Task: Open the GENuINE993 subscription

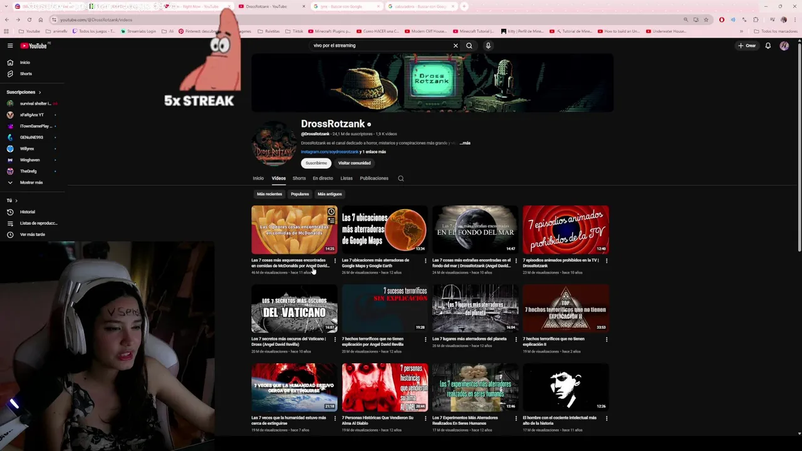Action: tap(31, 137)
